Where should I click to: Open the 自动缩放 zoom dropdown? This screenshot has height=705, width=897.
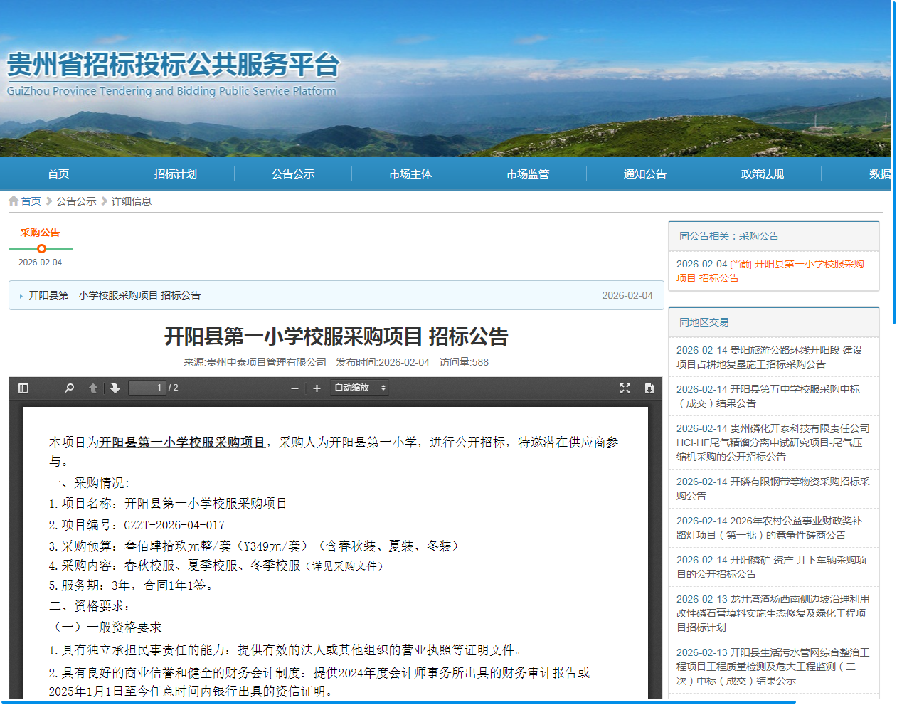(359, 388)
